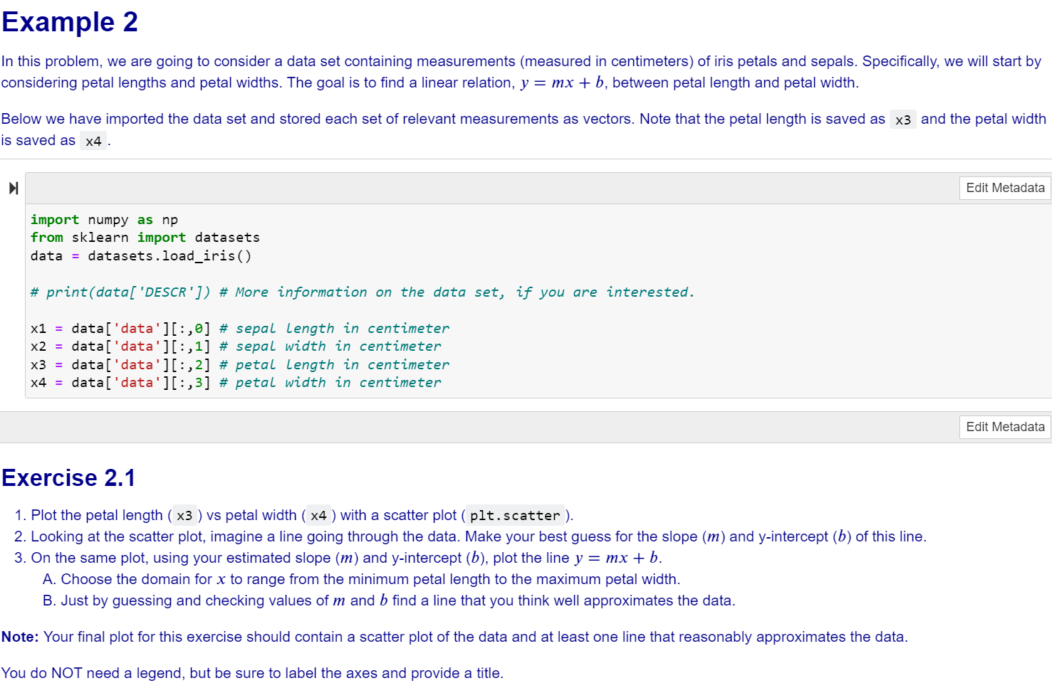Click the x3 inline code badge
This screenshot has width=1052, height=688.
click(902, 119)
